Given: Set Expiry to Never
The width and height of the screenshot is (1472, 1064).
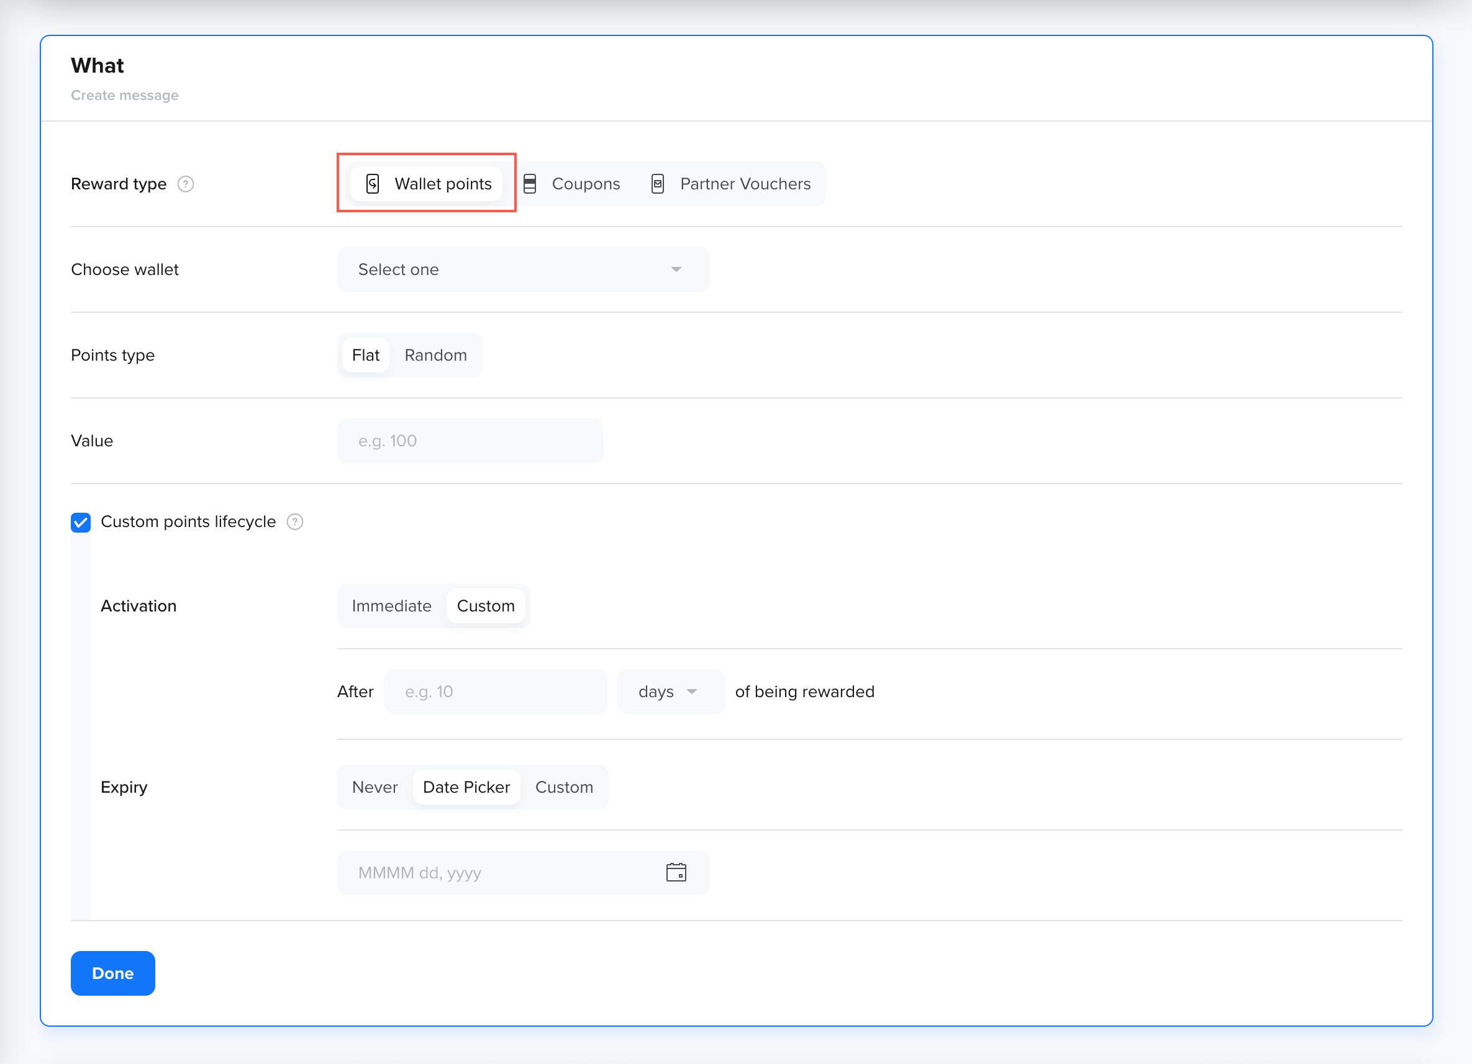Looking at the screenshot, I should (x=375, y=787).
